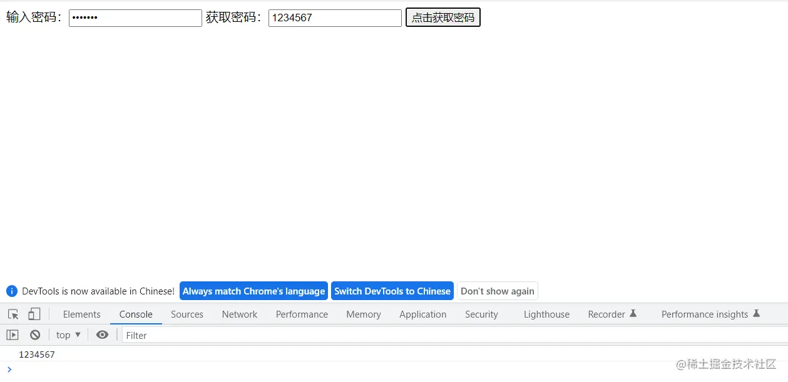Focus the 输入密码 password field

tap(135, 18)
